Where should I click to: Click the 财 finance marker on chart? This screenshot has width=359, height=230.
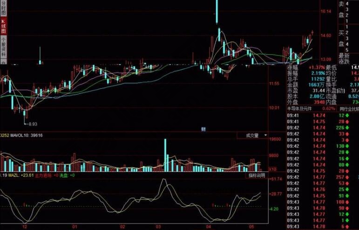203,129
